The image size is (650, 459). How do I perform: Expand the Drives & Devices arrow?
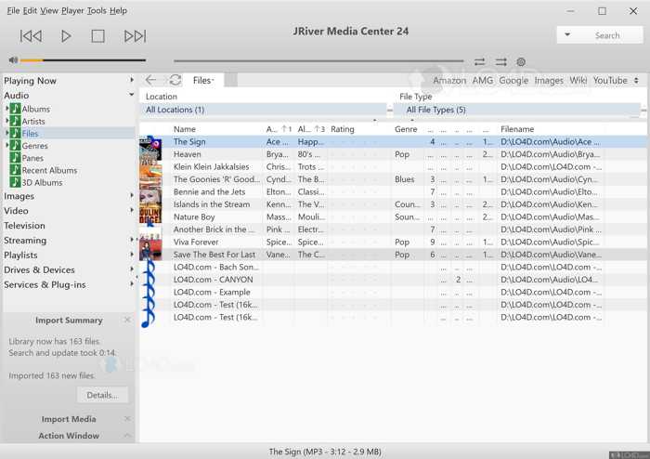[x=132, y=269]
